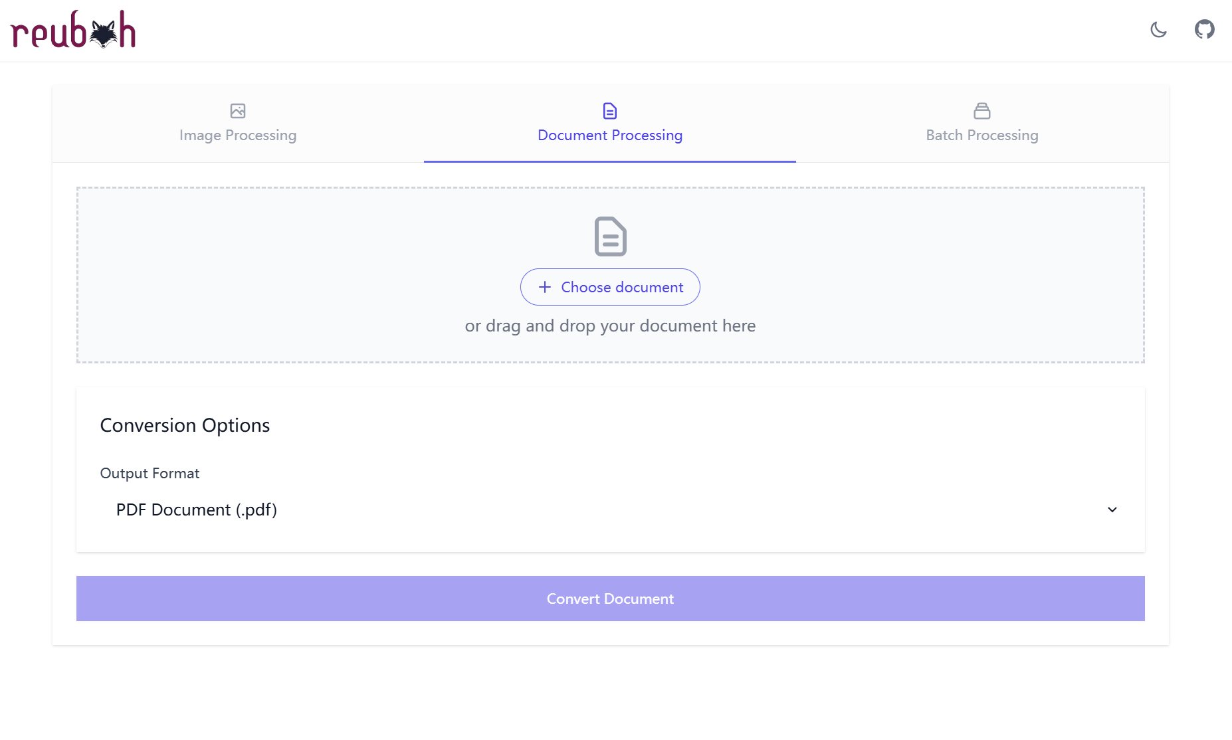Click the drag and drop document text

point(610,326)
